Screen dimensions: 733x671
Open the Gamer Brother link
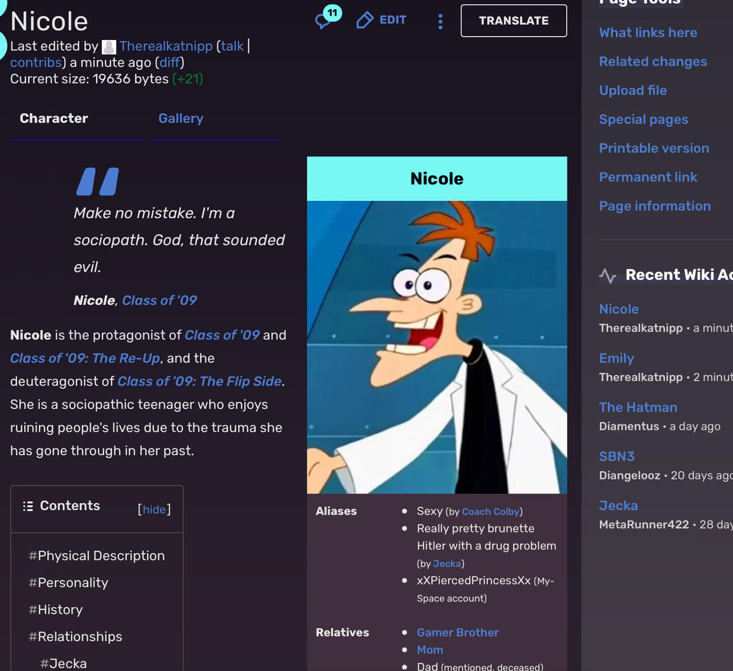[x=458, y=633]
